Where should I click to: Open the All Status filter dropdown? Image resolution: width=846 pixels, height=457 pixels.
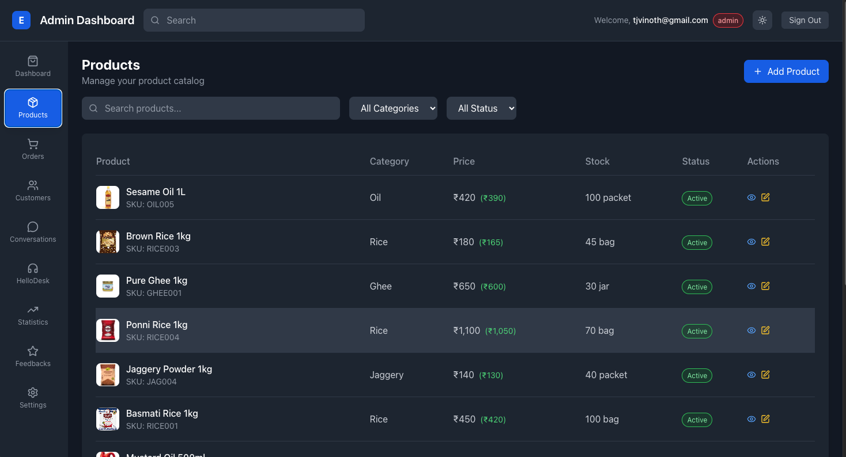(x=481, y=108)
